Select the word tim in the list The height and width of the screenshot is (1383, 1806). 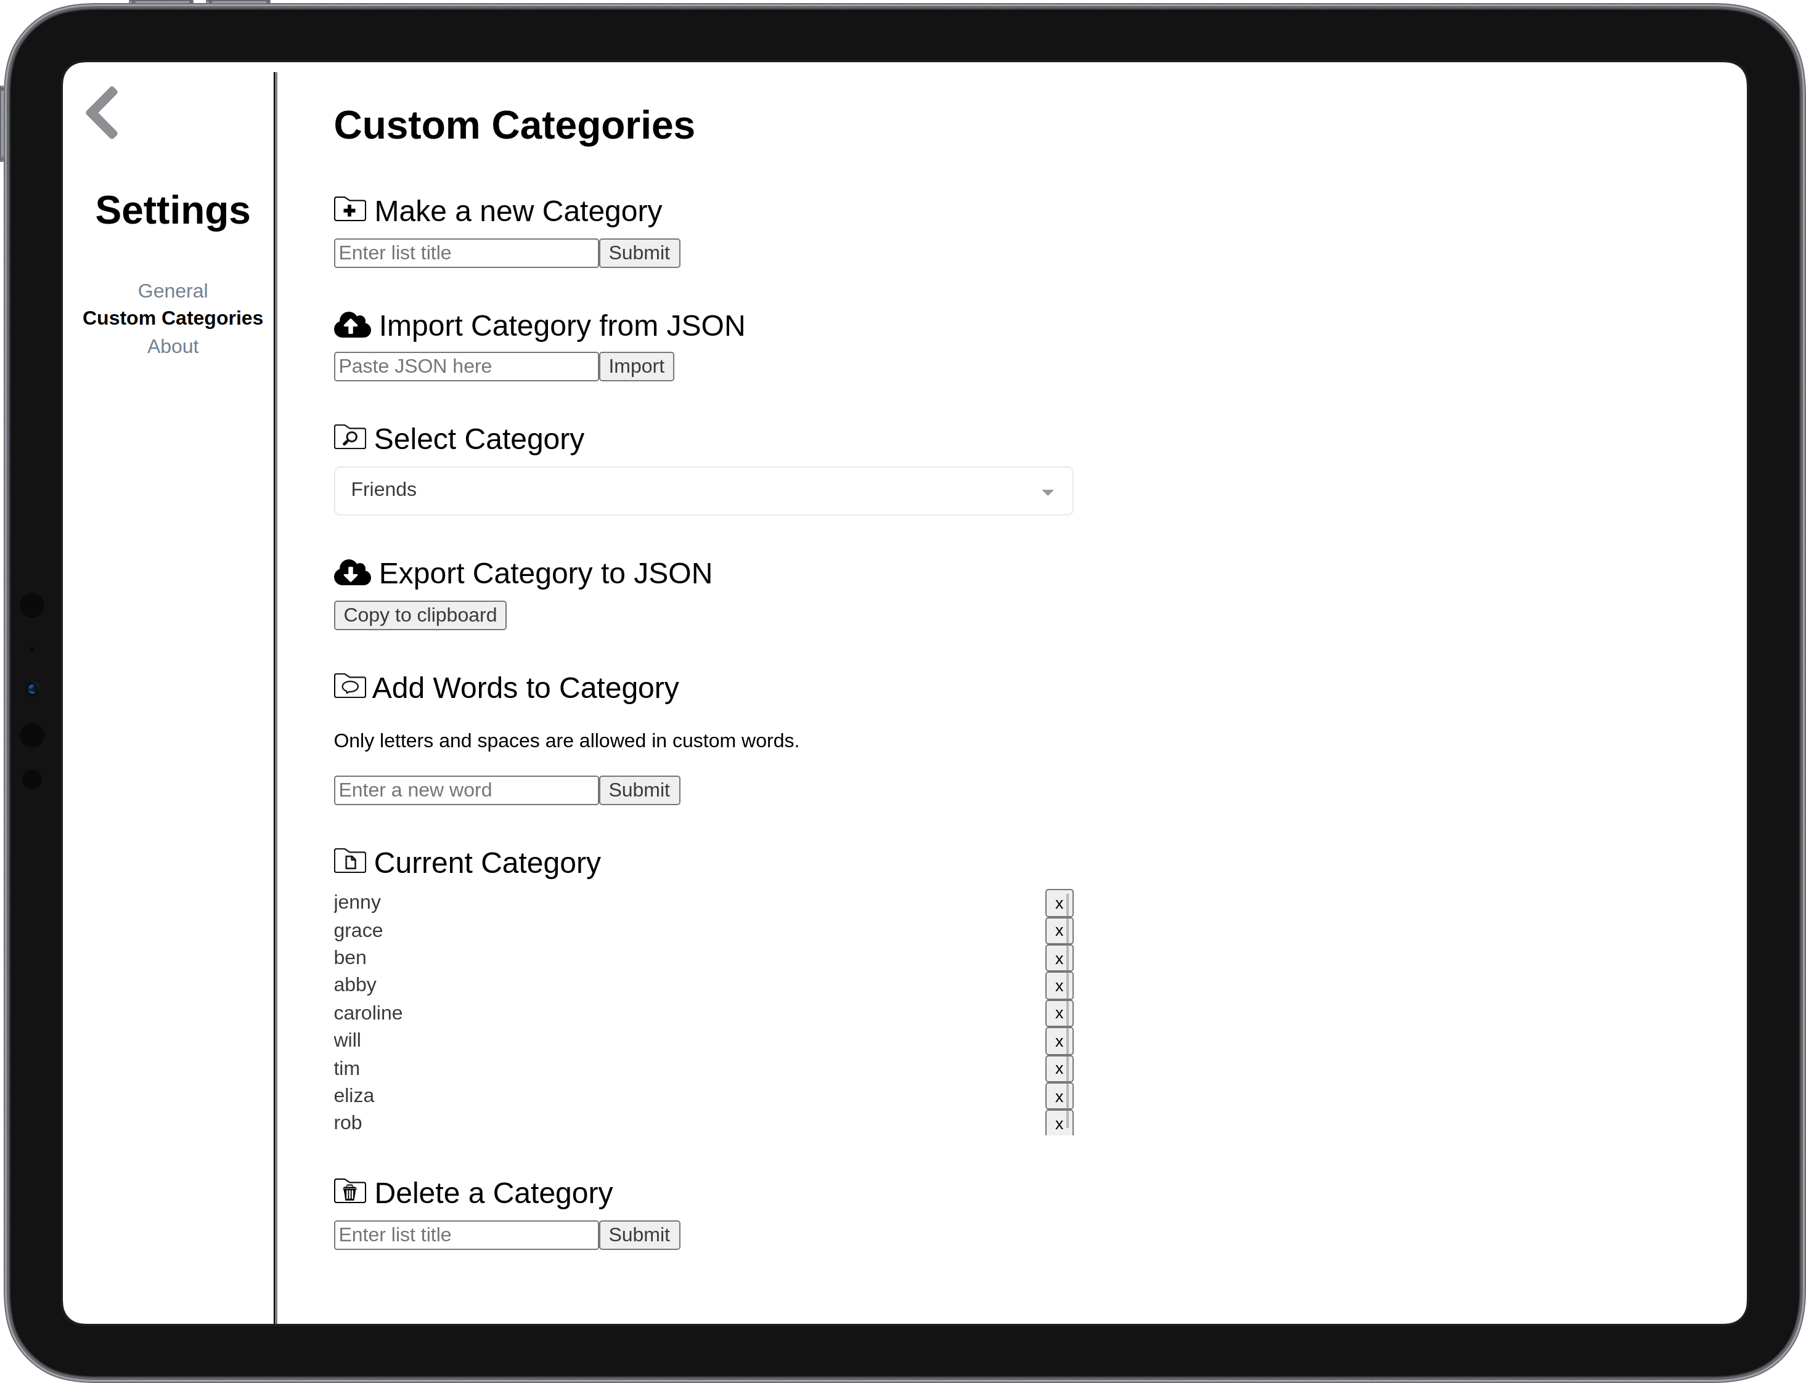coord(346,1069)
